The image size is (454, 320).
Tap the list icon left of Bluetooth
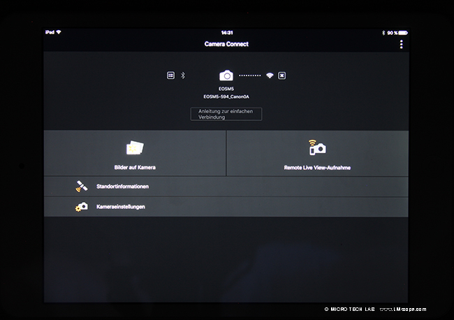170,75
